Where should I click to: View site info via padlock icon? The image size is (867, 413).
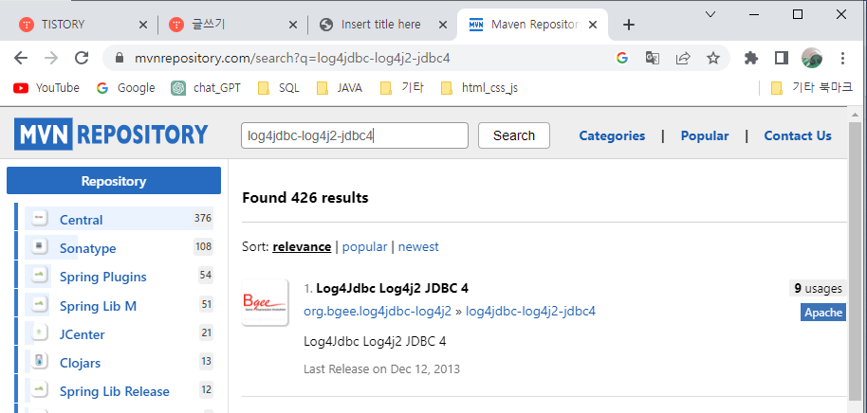pyautogui.click(x=119, y=58)
